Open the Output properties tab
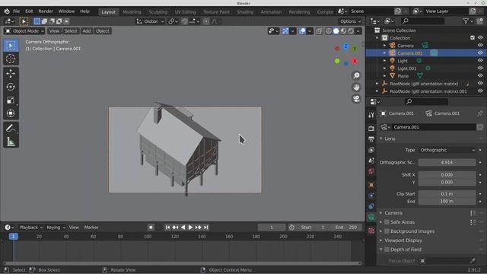Viewport: 487px width, 274px height. coord(371,139)
